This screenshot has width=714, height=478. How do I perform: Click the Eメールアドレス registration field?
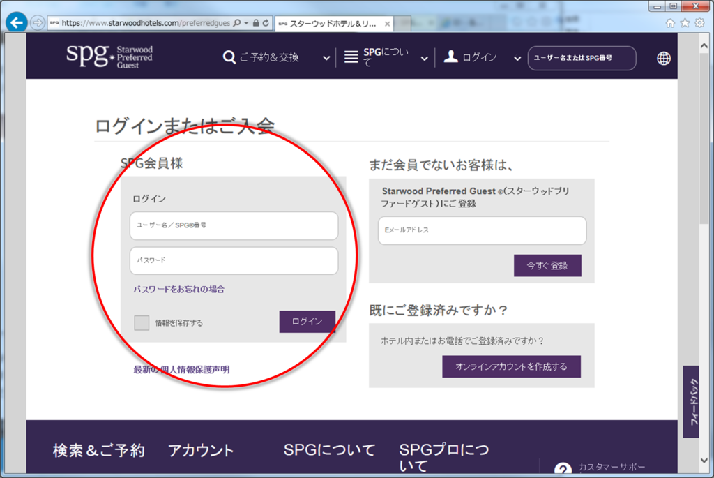tap(483, 230)
